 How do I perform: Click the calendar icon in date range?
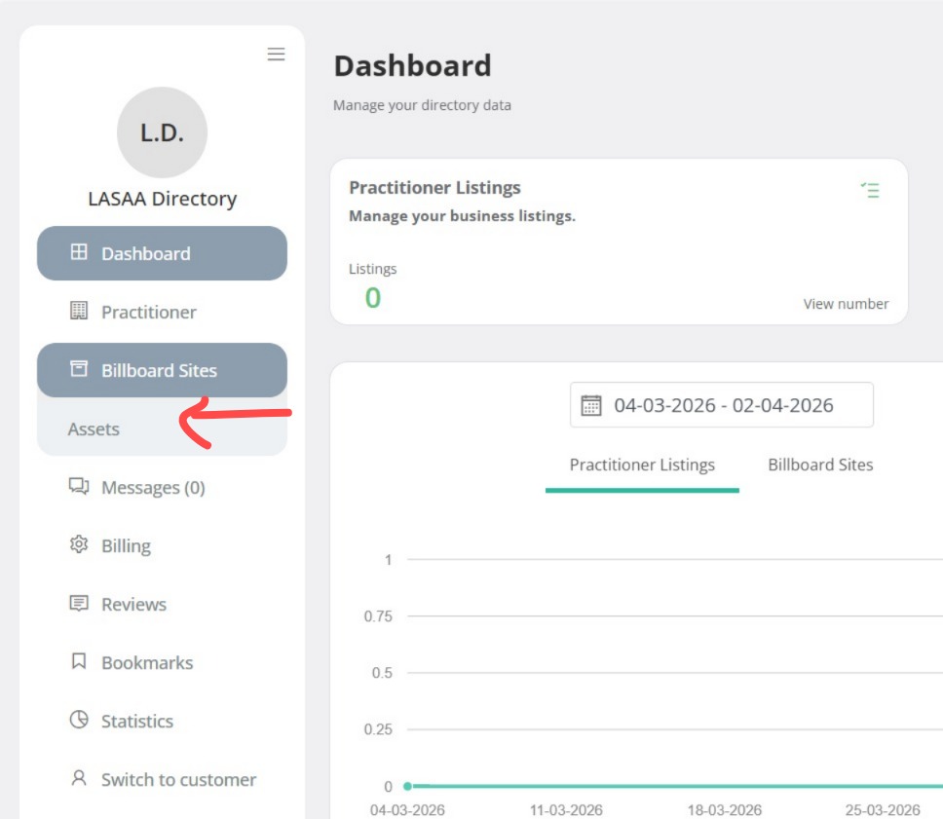[591, 406]
